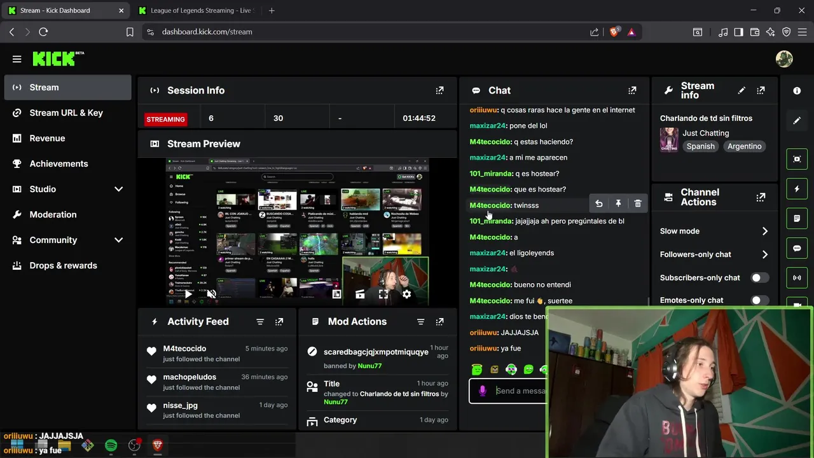Filter the Mod Actions list
Viewport: 814px width, 458px height.
point(420,322)
